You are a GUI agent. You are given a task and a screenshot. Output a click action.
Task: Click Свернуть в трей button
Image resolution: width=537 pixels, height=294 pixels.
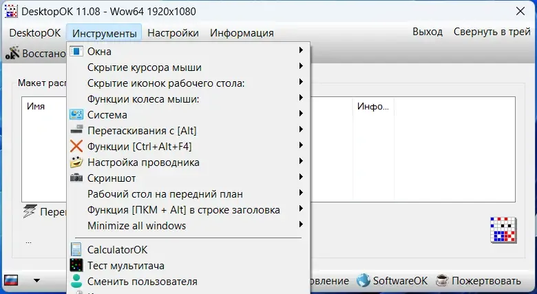(491, 32)
